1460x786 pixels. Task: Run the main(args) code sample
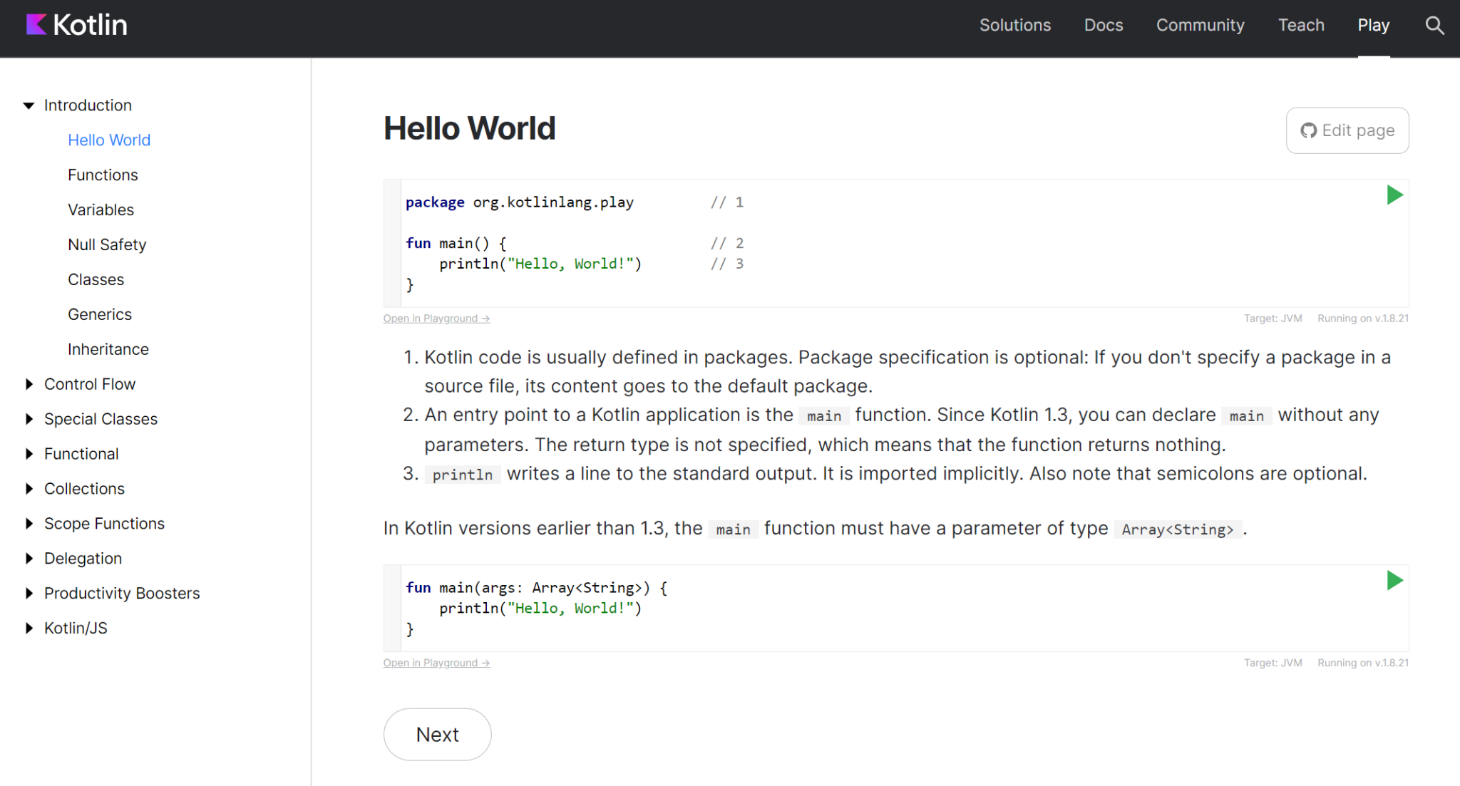[1394, 581]
